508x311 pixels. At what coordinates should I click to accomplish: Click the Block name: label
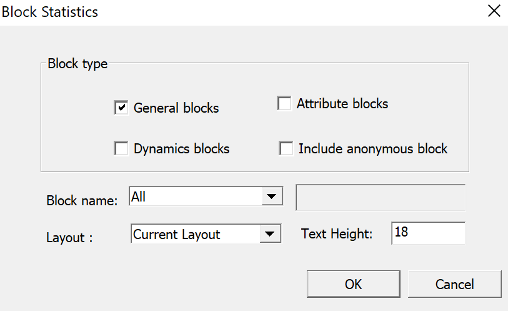coord(82,201)
